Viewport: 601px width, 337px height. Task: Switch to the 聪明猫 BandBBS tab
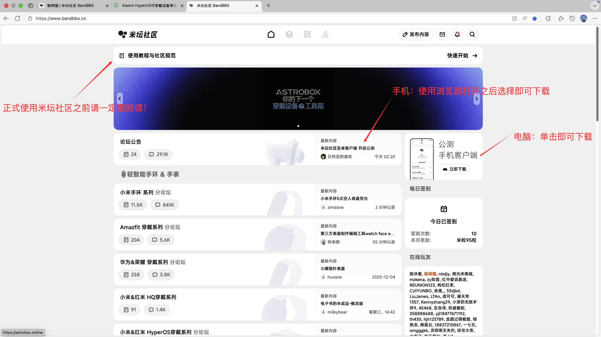pos(70,6)
